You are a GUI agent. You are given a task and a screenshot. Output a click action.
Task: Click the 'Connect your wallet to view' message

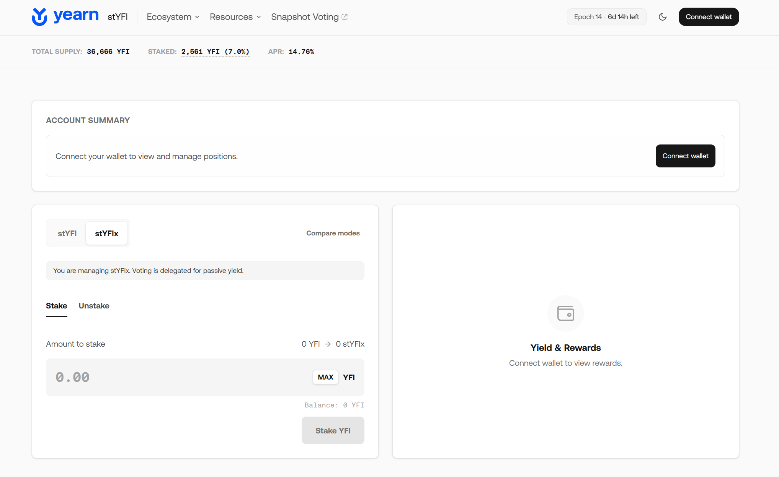click(147, 156)
